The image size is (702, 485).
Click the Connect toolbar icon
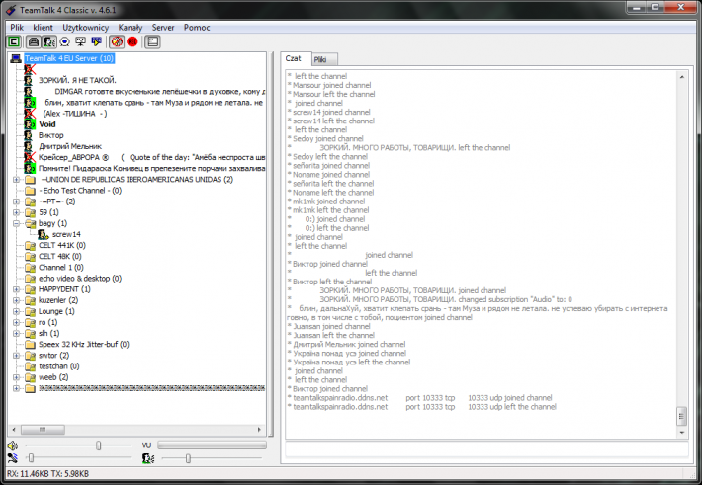(14, 41)
